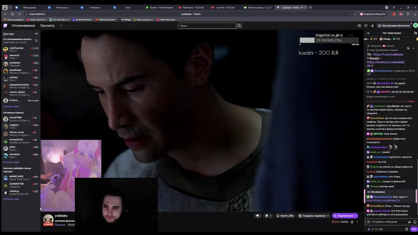Open the offline krotick__ channel

coord(21,101)
